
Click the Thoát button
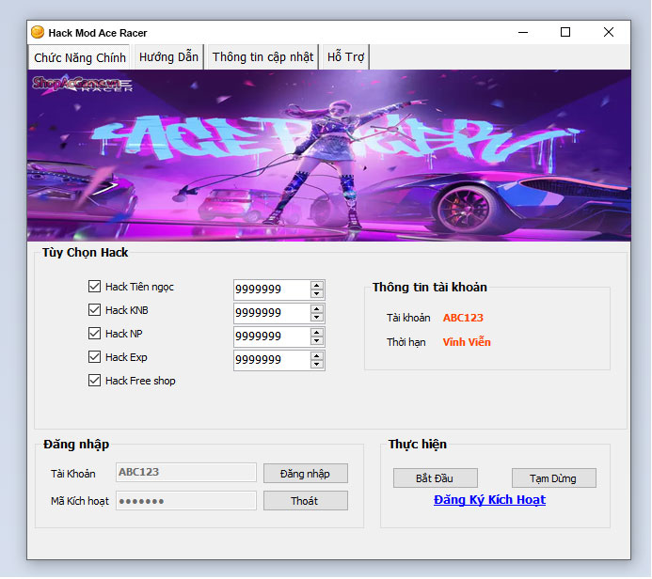[x=306, y=501]
